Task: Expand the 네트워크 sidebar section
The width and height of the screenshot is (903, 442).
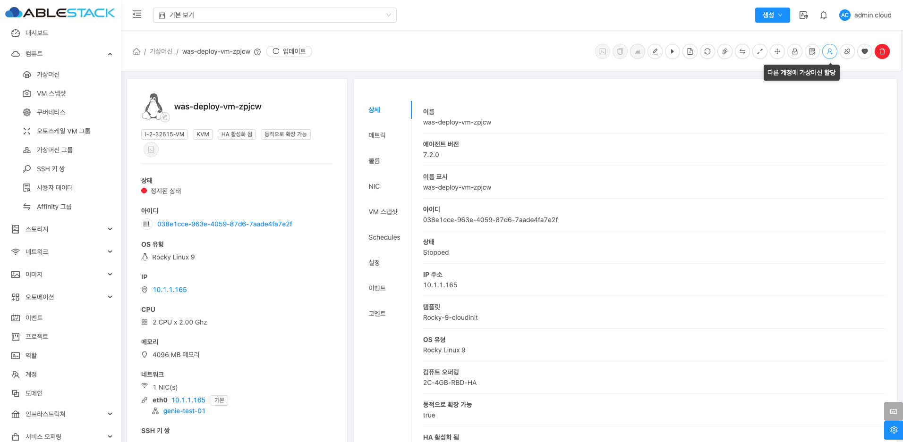Action: (x=61, y=251)
